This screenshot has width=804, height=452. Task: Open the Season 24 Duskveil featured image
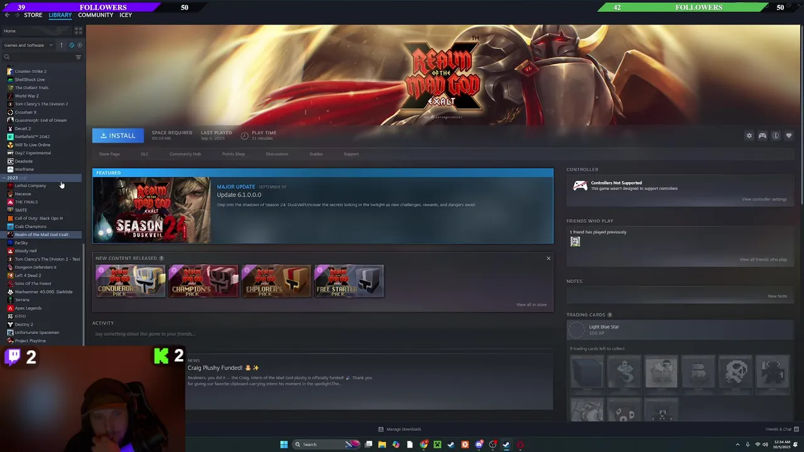tap(151, 210)
